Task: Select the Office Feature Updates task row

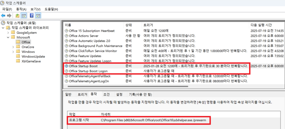Action: pos(174,56)
